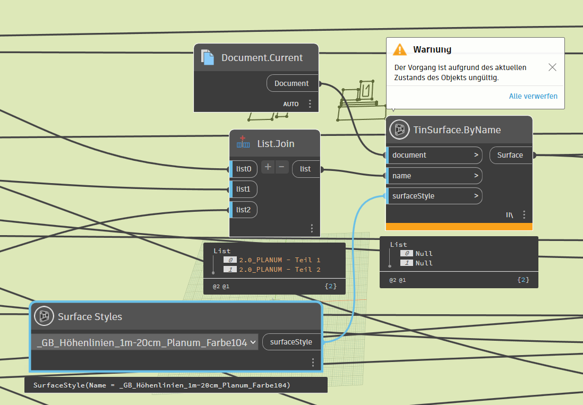Open the Document.Current node options menu
Image resolution: width=583 pixels, height=405 pixels.
point(310,104)
